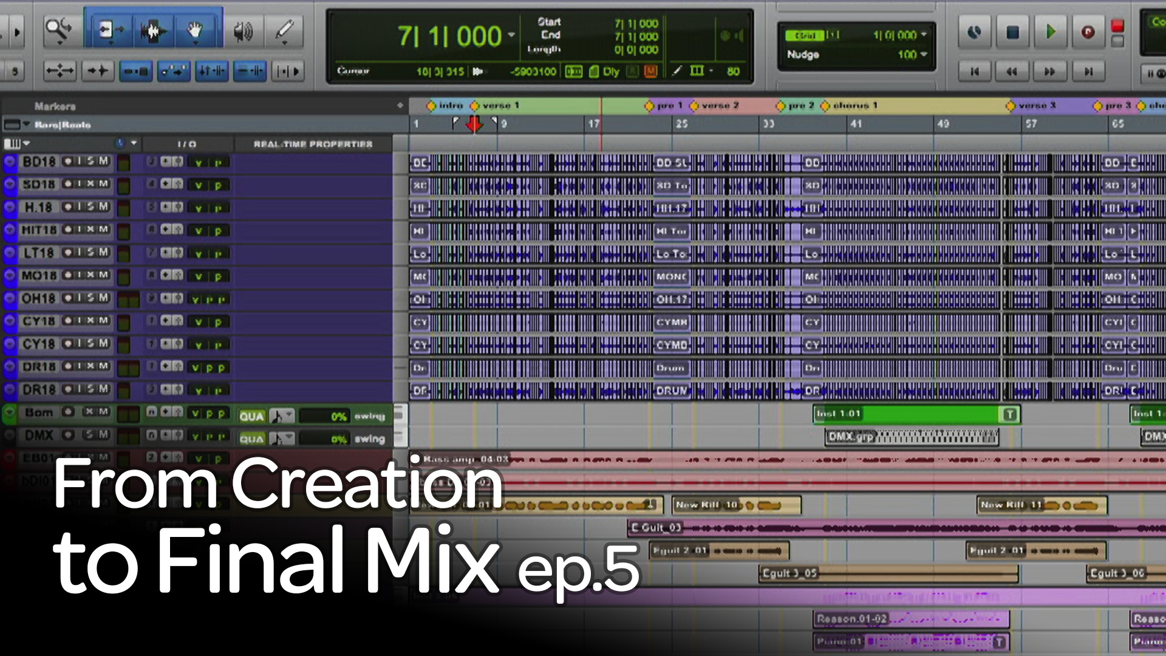Click the QUA quantize button on Bom track
This screenshot has height=656, width=1166.
[x=251, y=416]
